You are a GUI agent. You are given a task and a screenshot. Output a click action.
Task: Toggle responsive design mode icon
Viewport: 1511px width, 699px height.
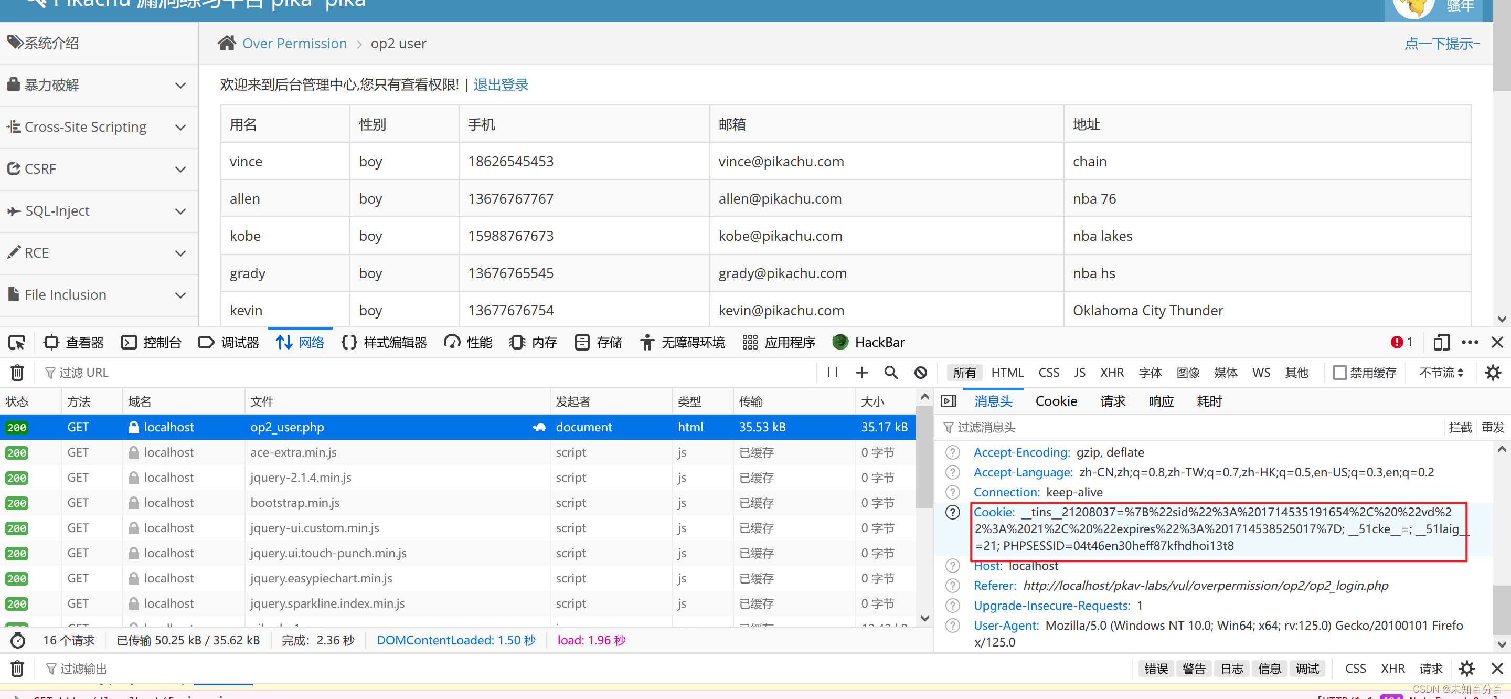[x=1441, y=342]
